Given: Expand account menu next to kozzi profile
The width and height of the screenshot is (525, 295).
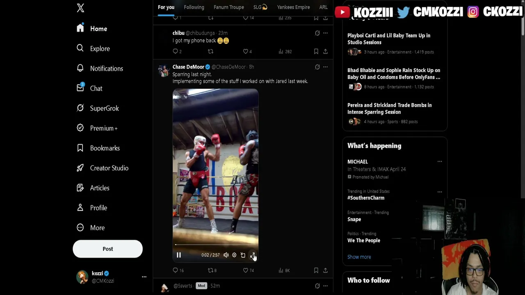Looking at the screenshot, I should coord(144,277).
